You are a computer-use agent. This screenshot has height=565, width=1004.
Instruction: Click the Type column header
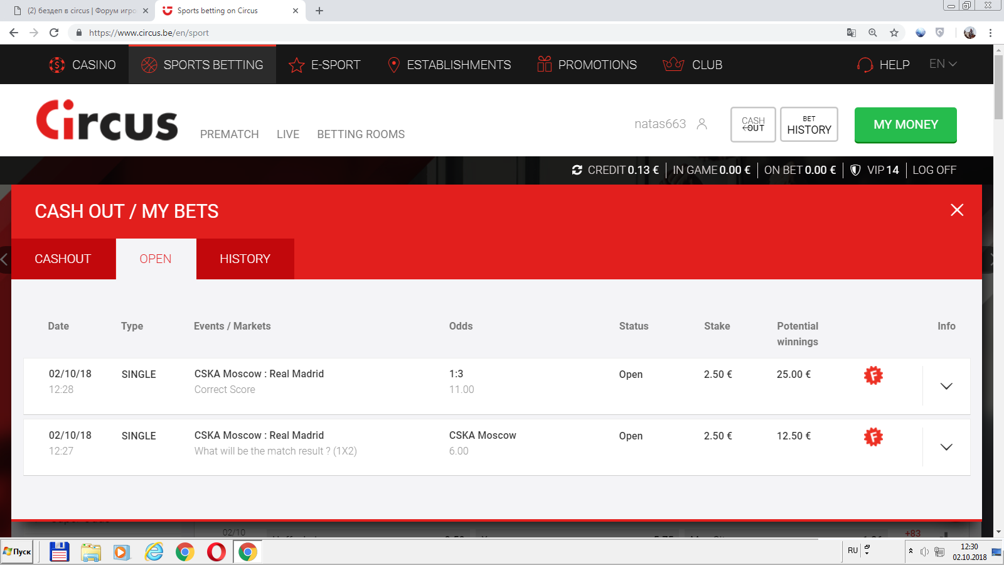pyautogui.click(x=132, y=326)
